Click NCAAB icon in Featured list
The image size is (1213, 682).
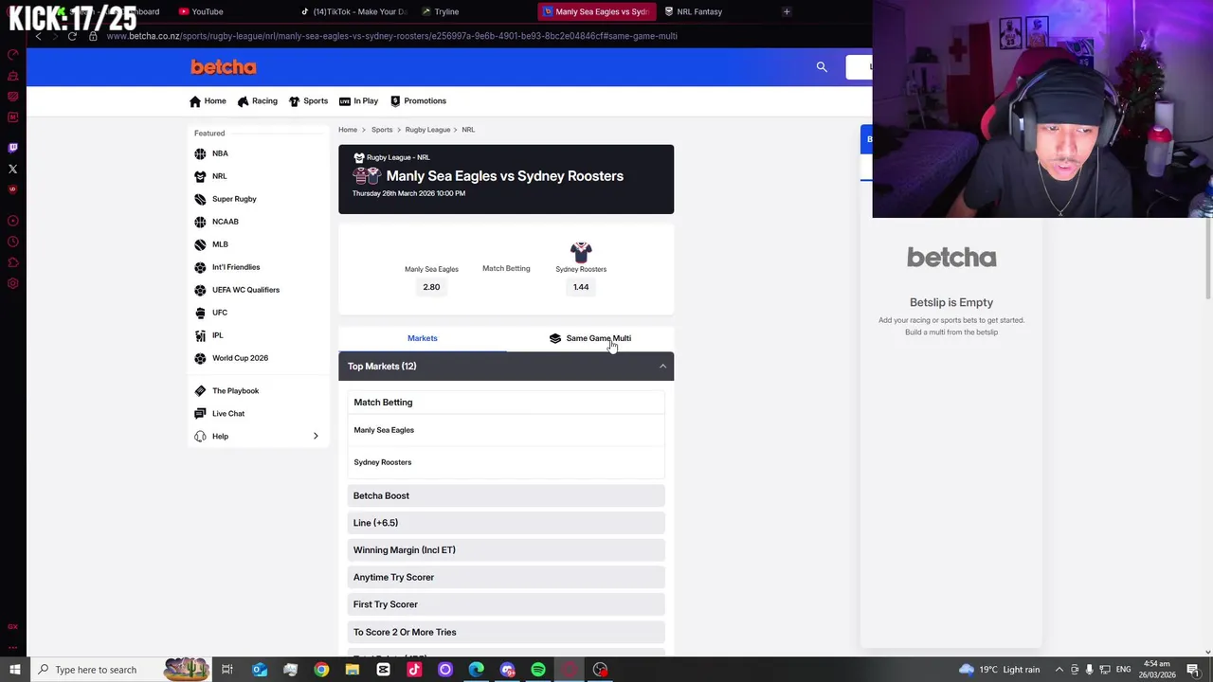pyautogui.click(x=200, y=222)
